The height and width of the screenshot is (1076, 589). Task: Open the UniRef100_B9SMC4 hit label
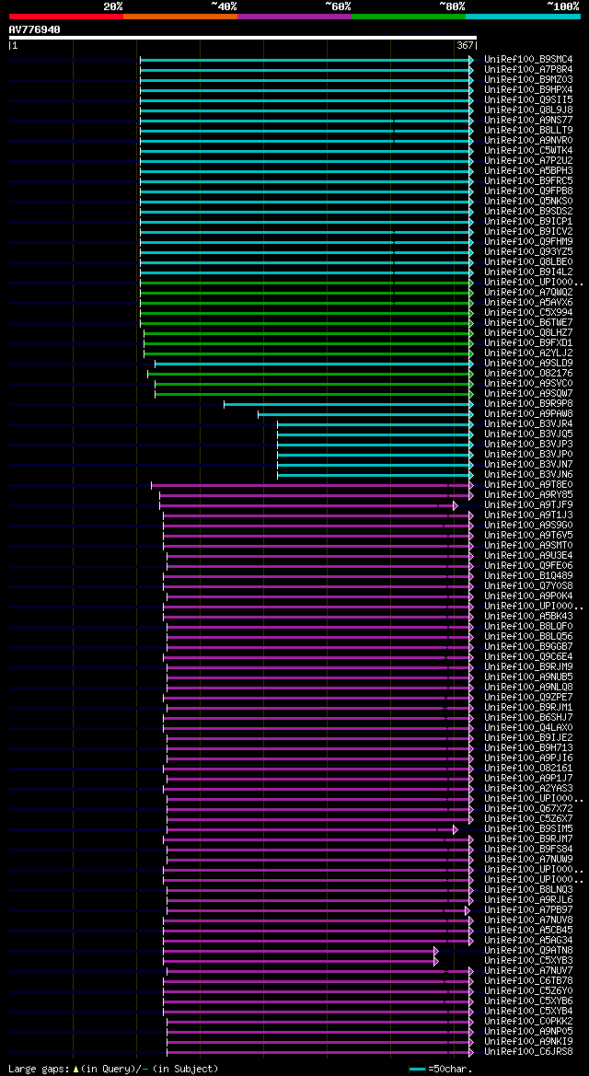point(528,60)
